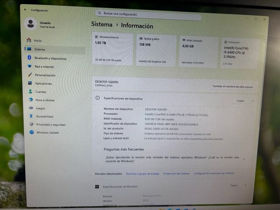This screenshot has height=210, width=280.
Task: Click the Tarjeta gráfica card icon
Action: 141,38
